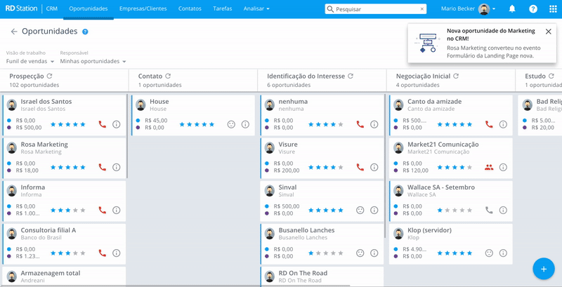The image size is (562, 287).
Task: Click the smiley face icon on House card
Action: coord(231,124)
